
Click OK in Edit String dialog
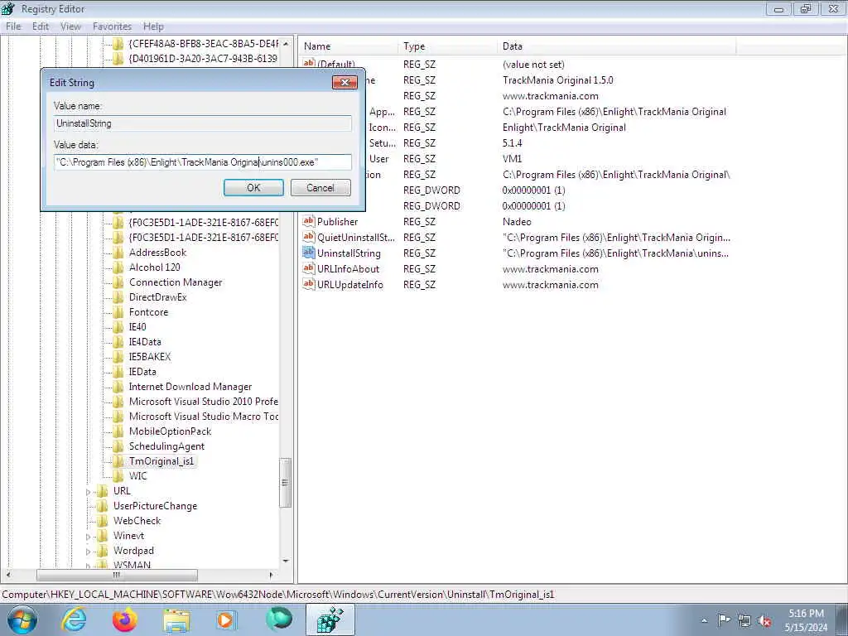pos(253,188)
